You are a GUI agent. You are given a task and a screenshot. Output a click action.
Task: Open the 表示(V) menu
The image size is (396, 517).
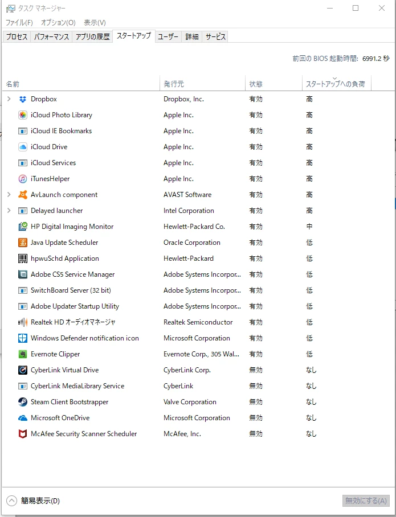pos(95,22)
